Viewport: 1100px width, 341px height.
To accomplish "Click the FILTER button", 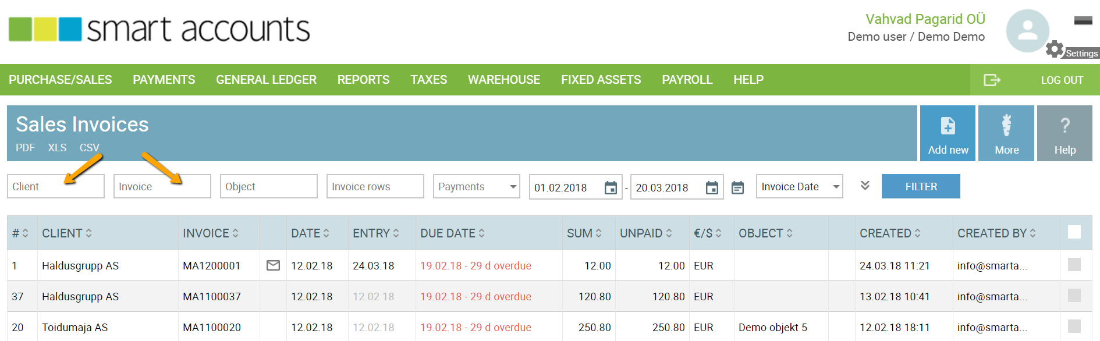I will tap(921, 186).
